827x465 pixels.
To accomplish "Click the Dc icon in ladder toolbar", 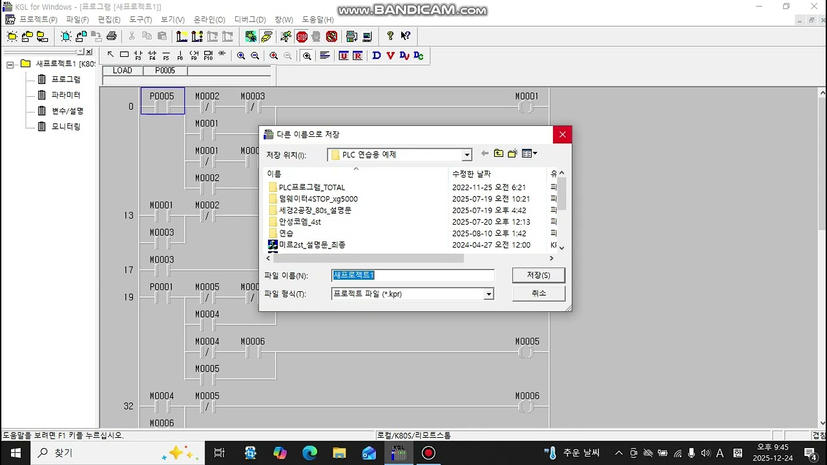I will click(419, 56).
